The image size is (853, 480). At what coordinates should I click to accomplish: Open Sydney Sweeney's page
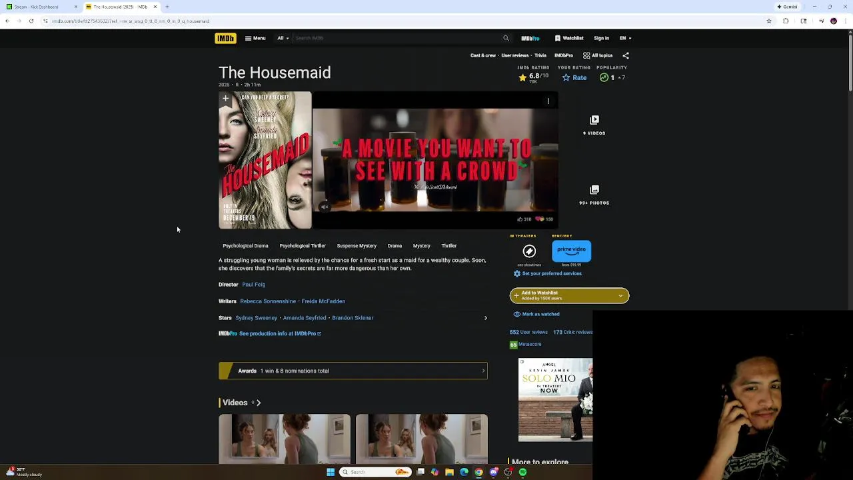click(256, 318)
